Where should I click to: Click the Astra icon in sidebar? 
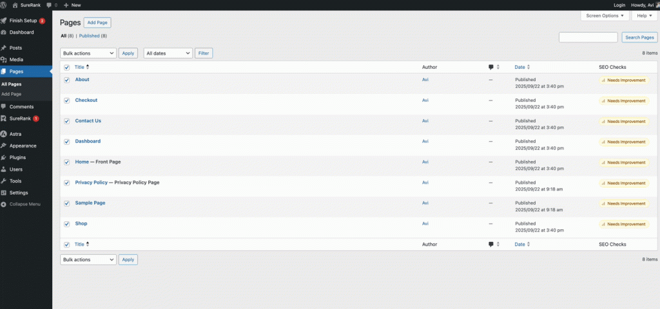5,134
